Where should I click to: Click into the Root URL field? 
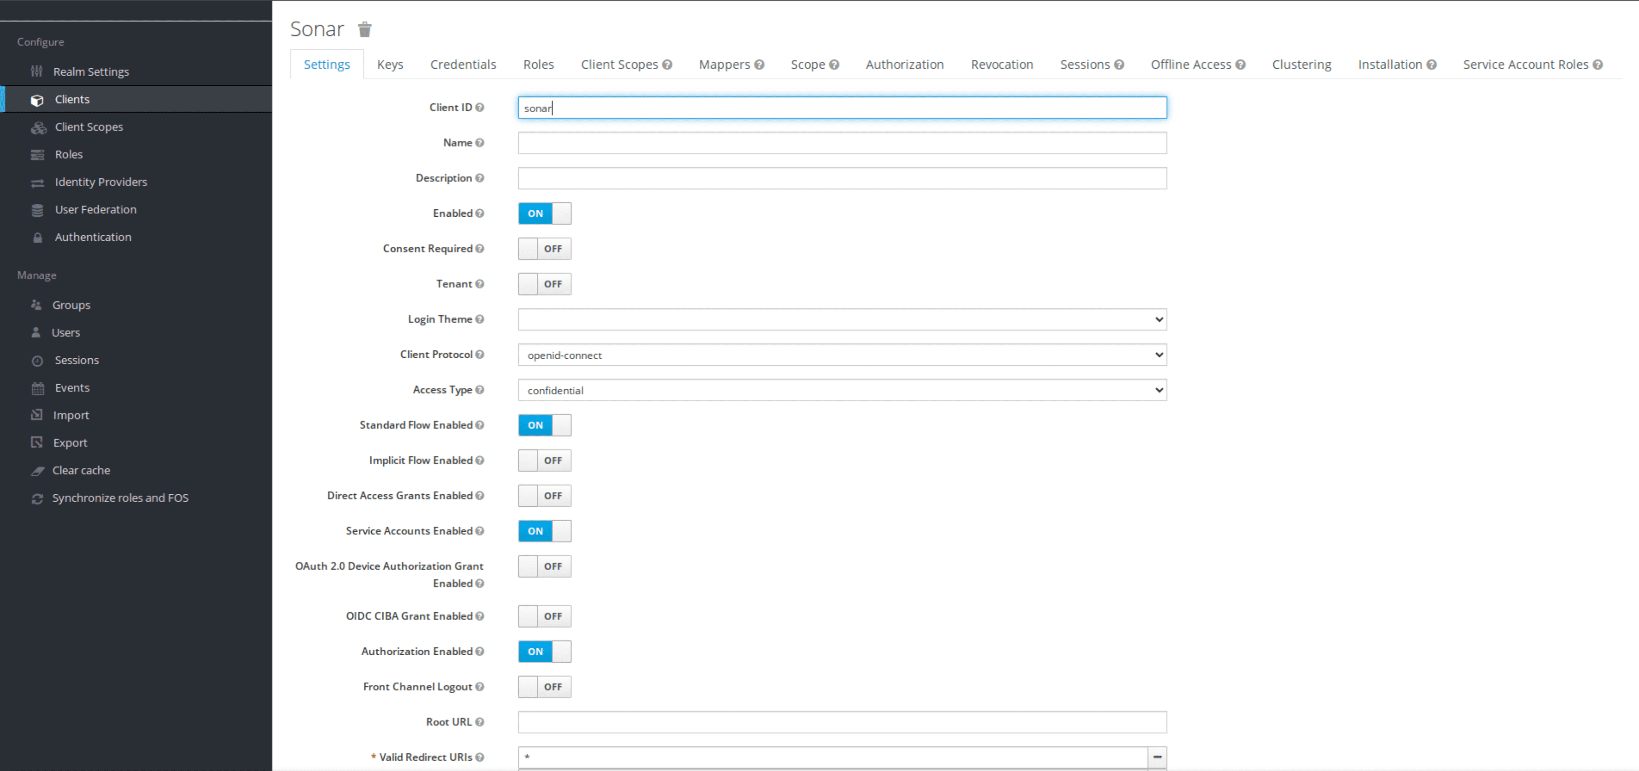coord(842,722)
